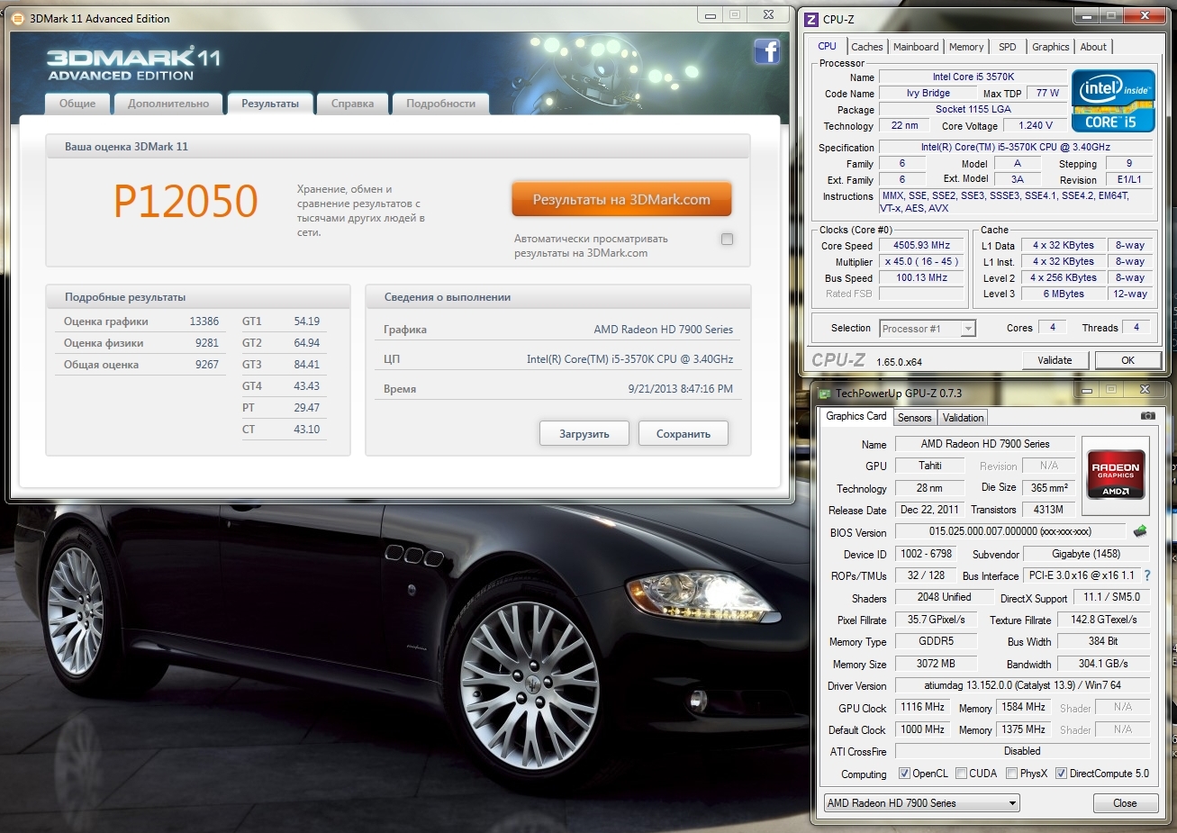The height and width of the screenshot is (833, 1177).
Task: Open the Подробности tab
Action: [440, 104]
